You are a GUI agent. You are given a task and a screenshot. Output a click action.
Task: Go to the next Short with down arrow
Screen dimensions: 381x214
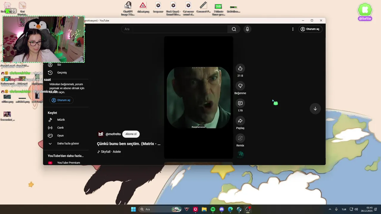[315, 108]
